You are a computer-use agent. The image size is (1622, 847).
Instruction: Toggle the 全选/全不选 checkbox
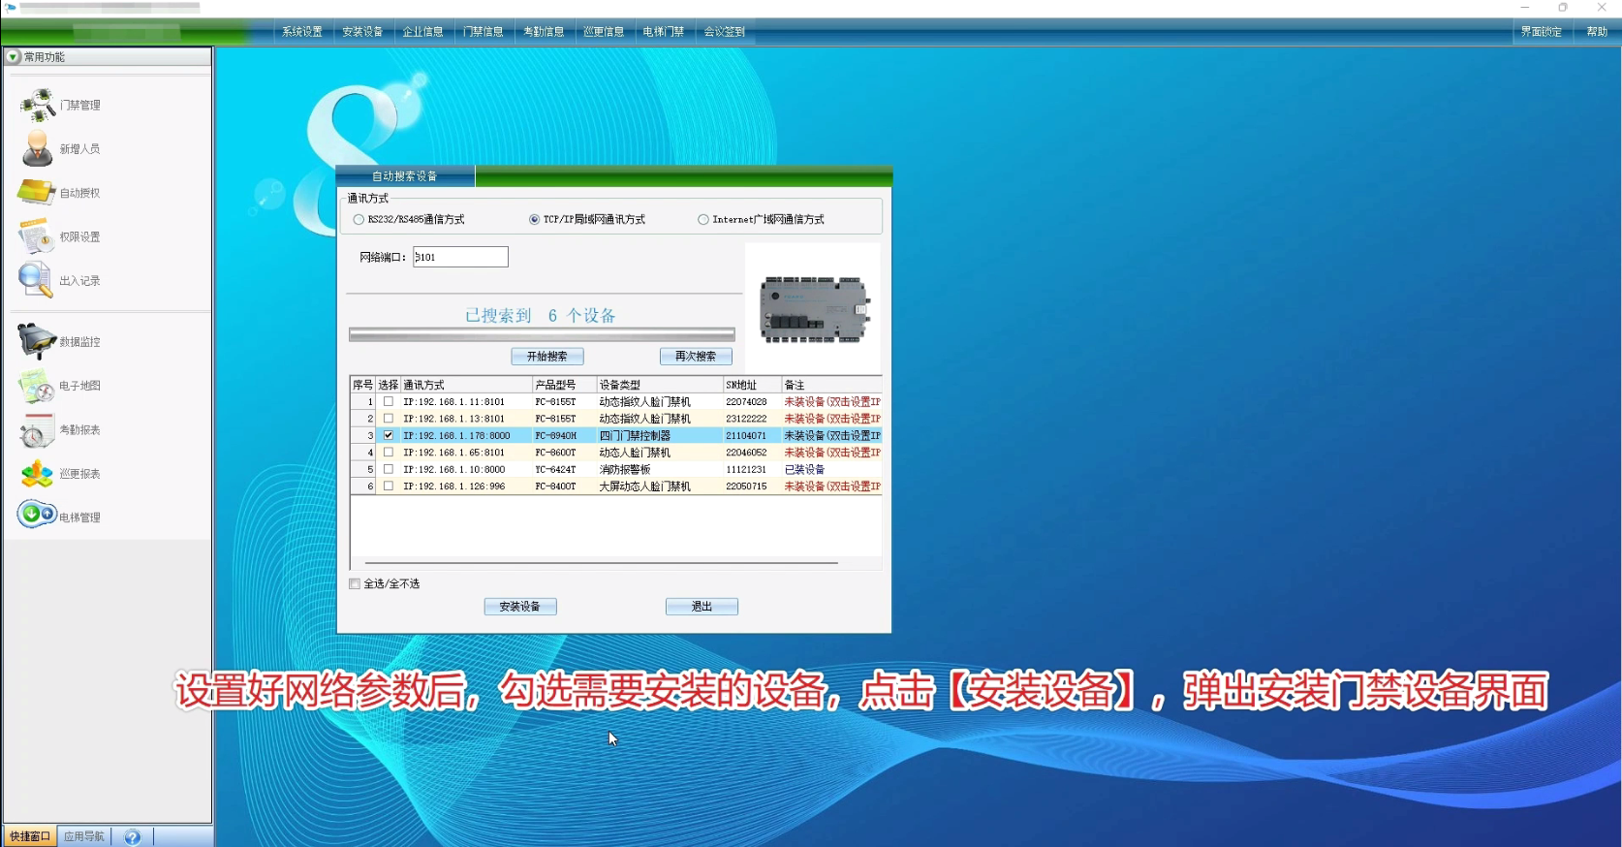click(x=355, y=583)
